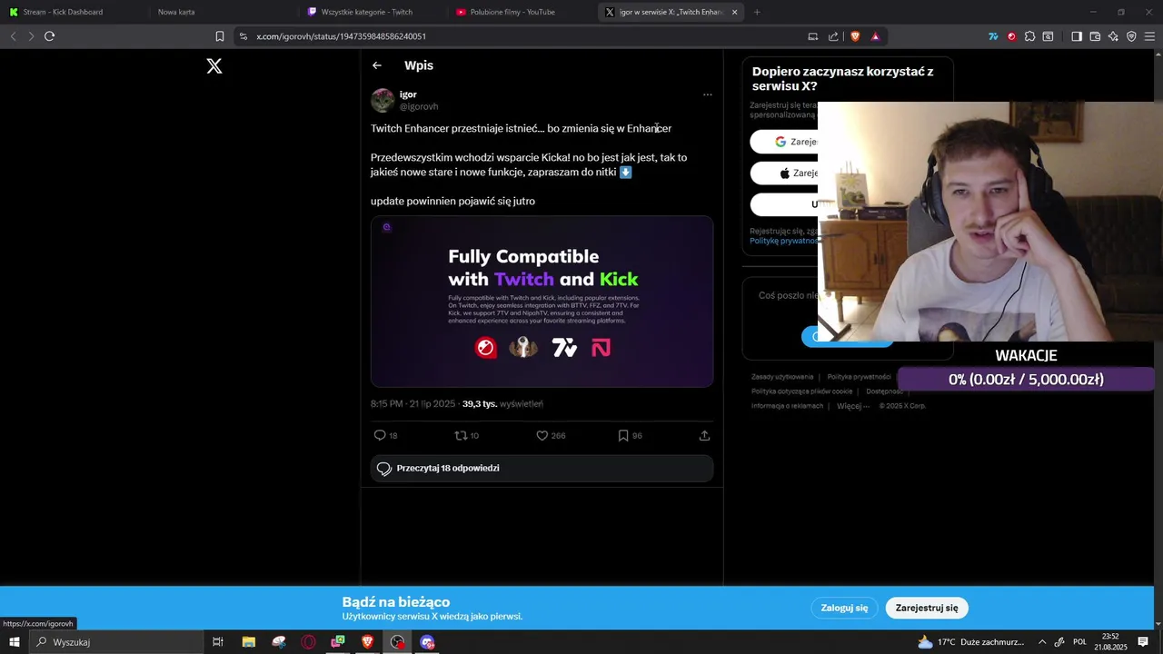The image size is (1163, 654).
Task: Open Zasady użytkowania link
Action: (x=782, y=377)
